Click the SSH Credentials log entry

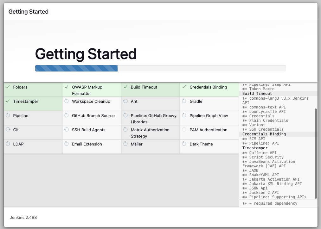point(263,129)
